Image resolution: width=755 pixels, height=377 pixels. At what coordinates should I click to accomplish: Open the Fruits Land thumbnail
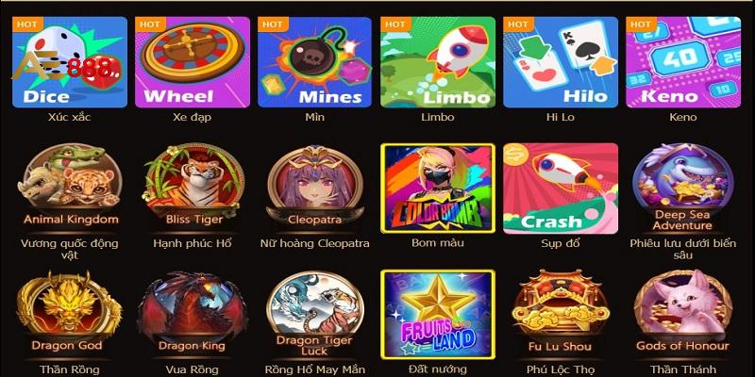[438, 315]
